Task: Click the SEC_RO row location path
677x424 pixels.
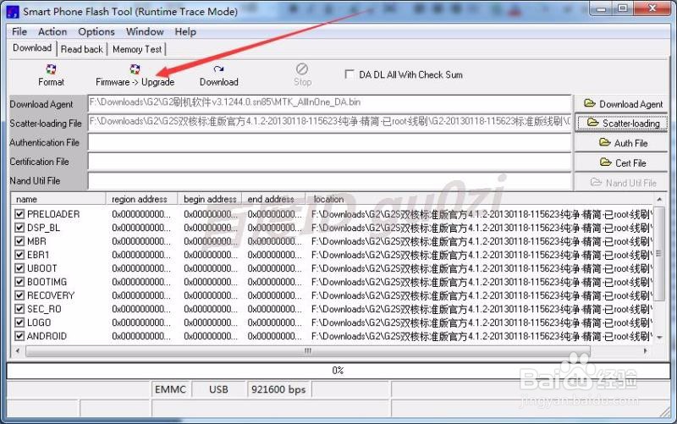Action: 482,309
